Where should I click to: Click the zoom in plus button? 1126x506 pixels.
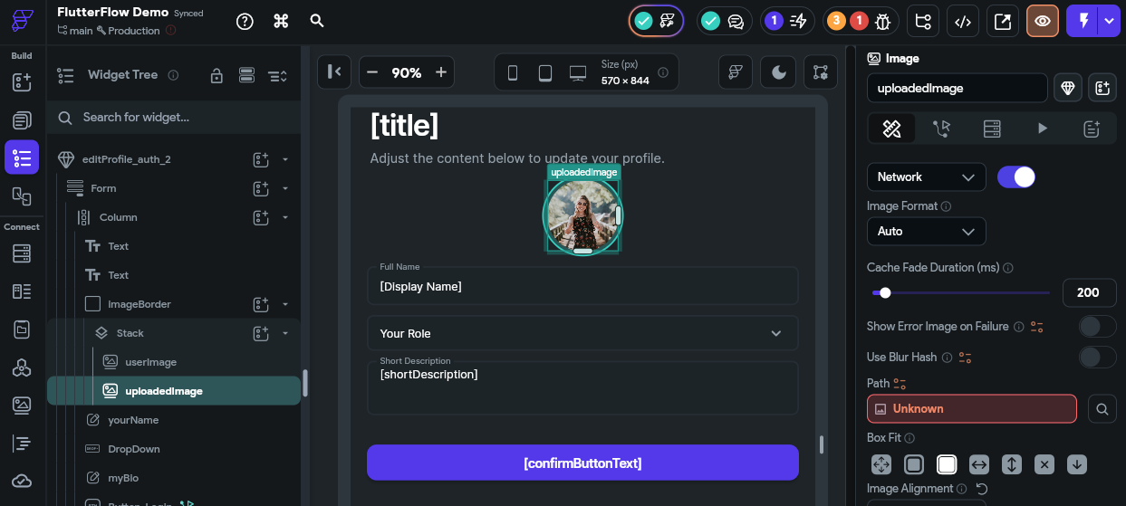pos(441,72)
